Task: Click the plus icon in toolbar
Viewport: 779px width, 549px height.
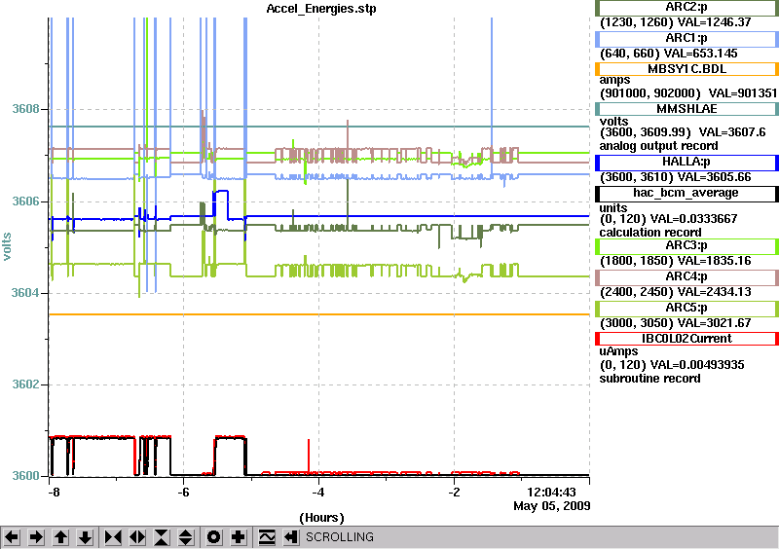Action: pos(238,537)
